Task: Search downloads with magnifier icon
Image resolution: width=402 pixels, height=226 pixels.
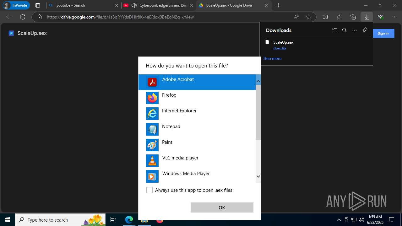Action: point(345,30)
